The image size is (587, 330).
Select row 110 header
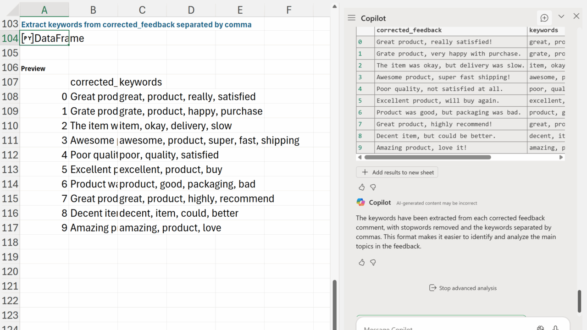(10, 126)
